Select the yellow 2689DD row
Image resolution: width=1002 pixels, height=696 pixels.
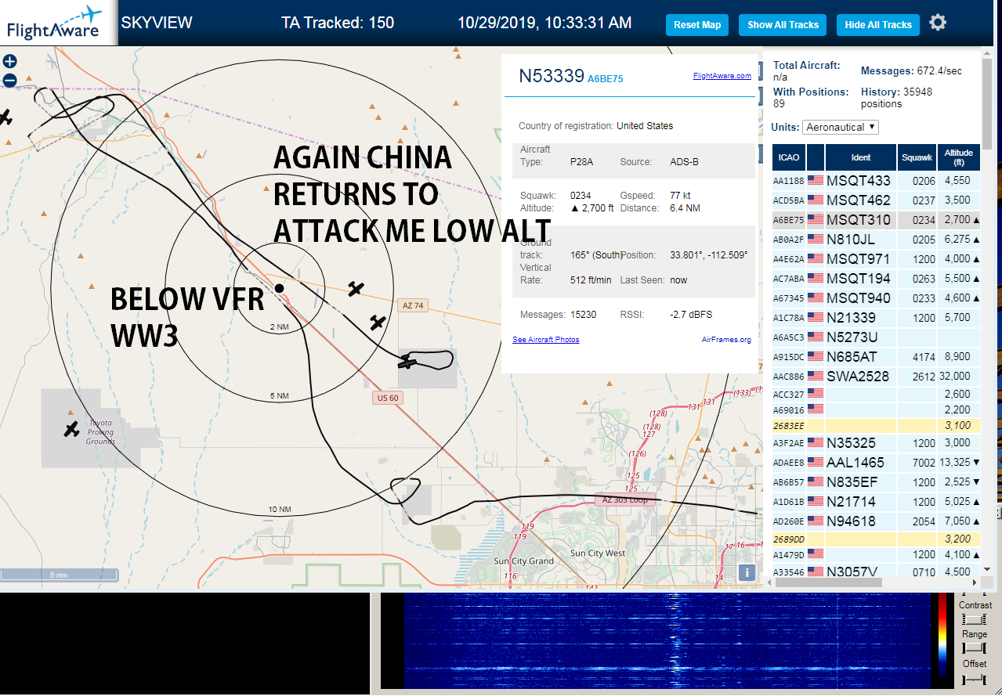(x=876, y=539)
